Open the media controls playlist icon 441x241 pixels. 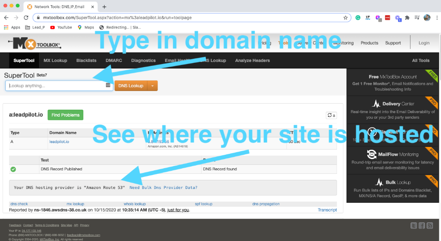417,18
